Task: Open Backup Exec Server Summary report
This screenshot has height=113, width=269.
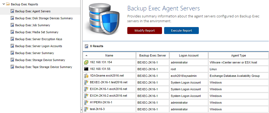Action: pyautogui.click(x=34, y=53)
